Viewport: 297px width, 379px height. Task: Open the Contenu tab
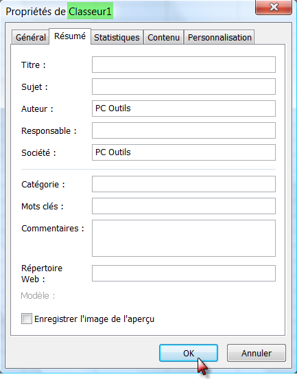164,37
